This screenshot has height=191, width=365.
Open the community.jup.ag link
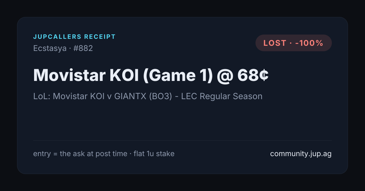click(x=301, y=154)
